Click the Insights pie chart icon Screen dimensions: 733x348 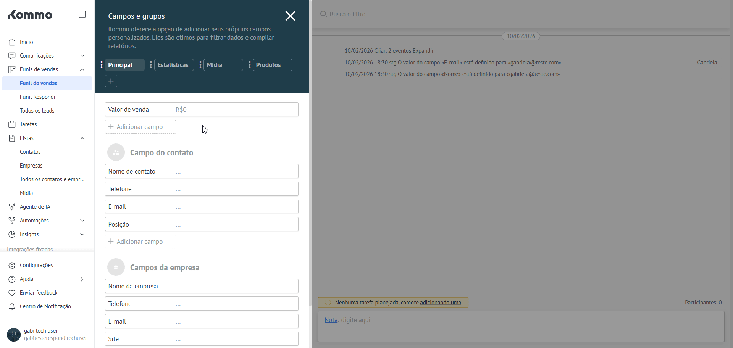[x=12, y=234]
